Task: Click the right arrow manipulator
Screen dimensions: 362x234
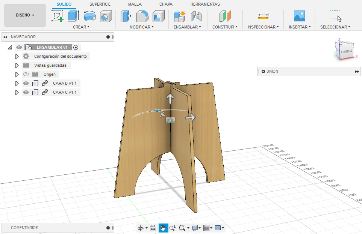Action: [x=191, y=118]
